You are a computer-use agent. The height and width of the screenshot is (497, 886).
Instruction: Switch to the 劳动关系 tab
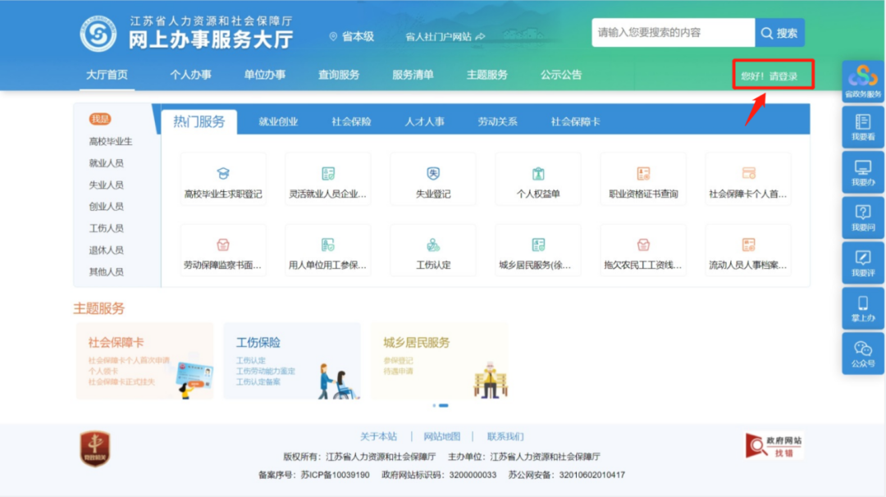[497, 121]
